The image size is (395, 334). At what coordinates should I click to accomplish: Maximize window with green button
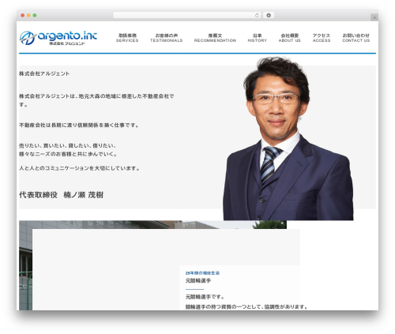[35, 15]
